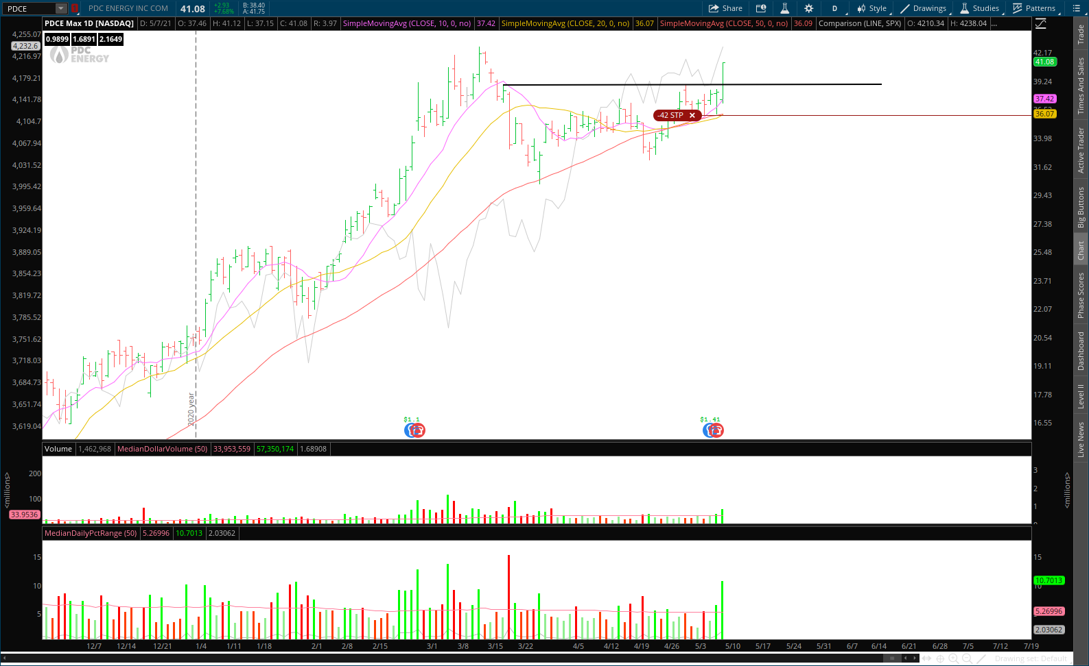Viewport: 1089px width, 666px height.
Task: Click the 37.42 moving average price bubble
Action: [x=1045, y=99]
